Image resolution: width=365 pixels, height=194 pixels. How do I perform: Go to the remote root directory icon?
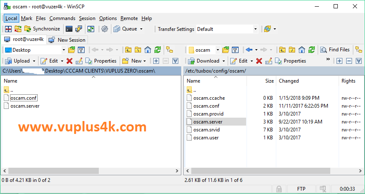[x=292, y=50]
